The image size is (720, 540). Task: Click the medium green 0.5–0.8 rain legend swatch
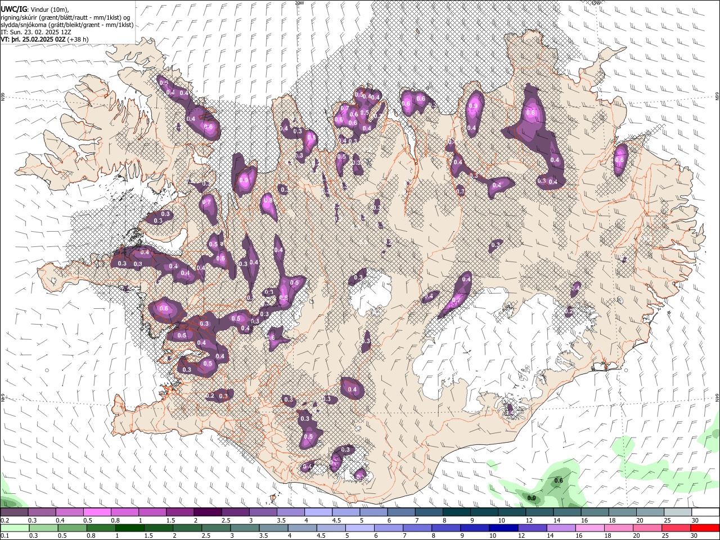[x=72, y=528]
